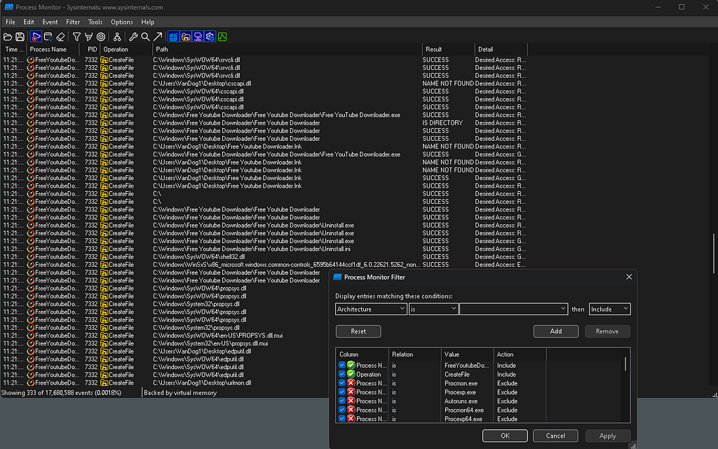Click red Exclude icon on Procmon.exe filter row
Viewport: 718px width, 449px height.
click(351, 383)
